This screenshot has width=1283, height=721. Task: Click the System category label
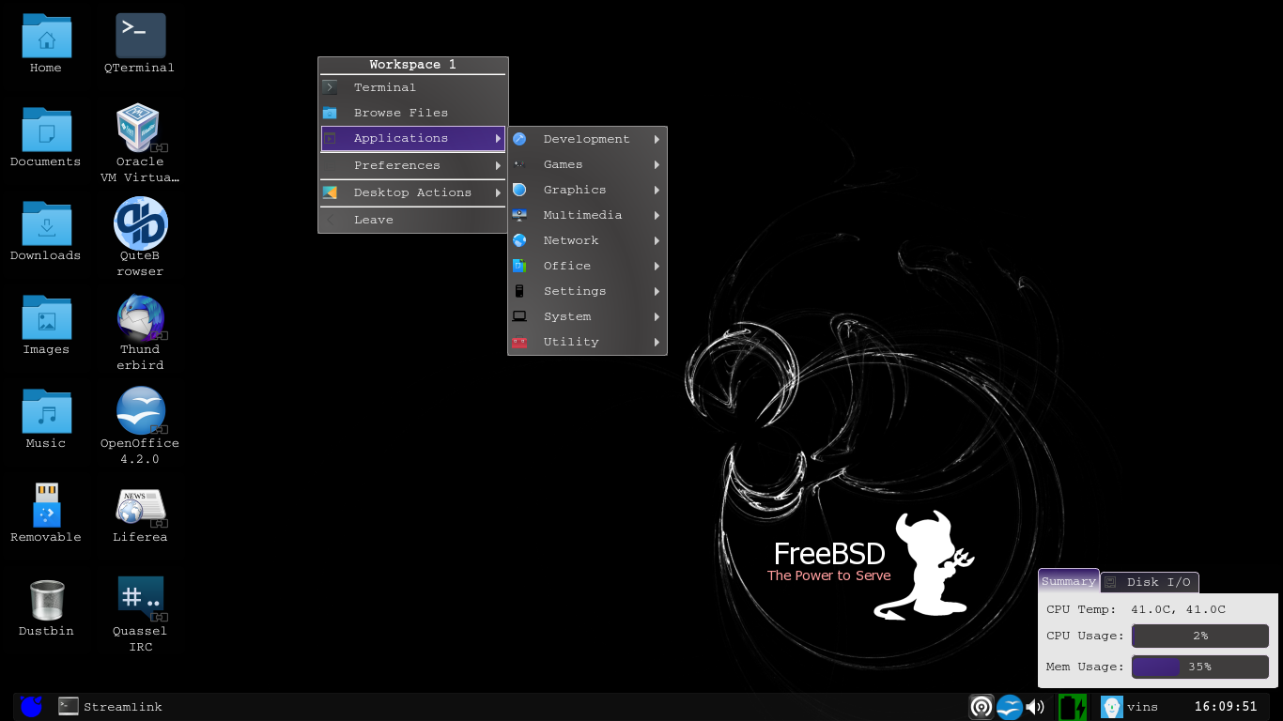click(x=567, y=316)
